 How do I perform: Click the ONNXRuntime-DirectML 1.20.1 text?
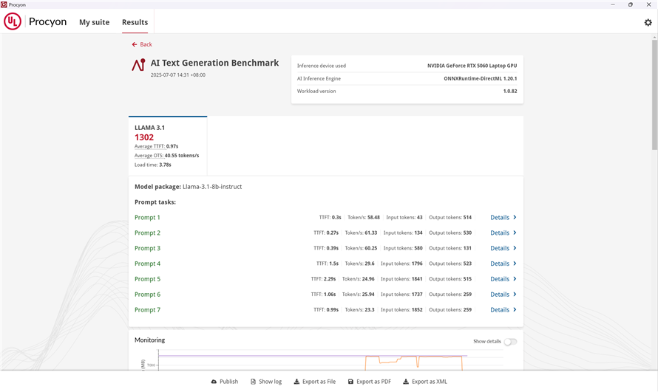pyautogui.click(x=481, y=79)
